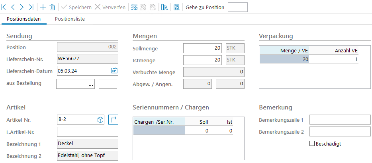The height and width of the screenshot is (163, 372).
Task: Add a new position with plus icon
Action: (x=43, y=7)
